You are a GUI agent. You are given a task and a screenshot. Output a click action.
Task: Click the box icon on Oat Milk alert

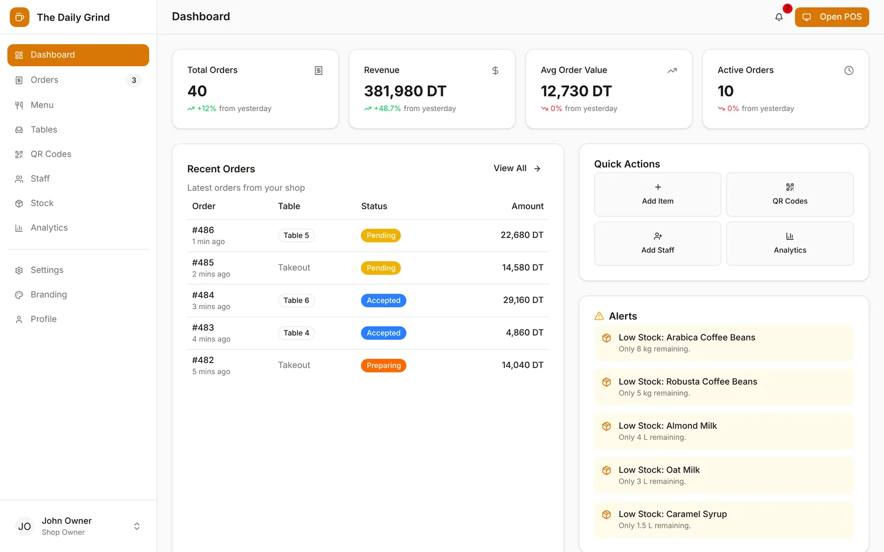(607, 470)
